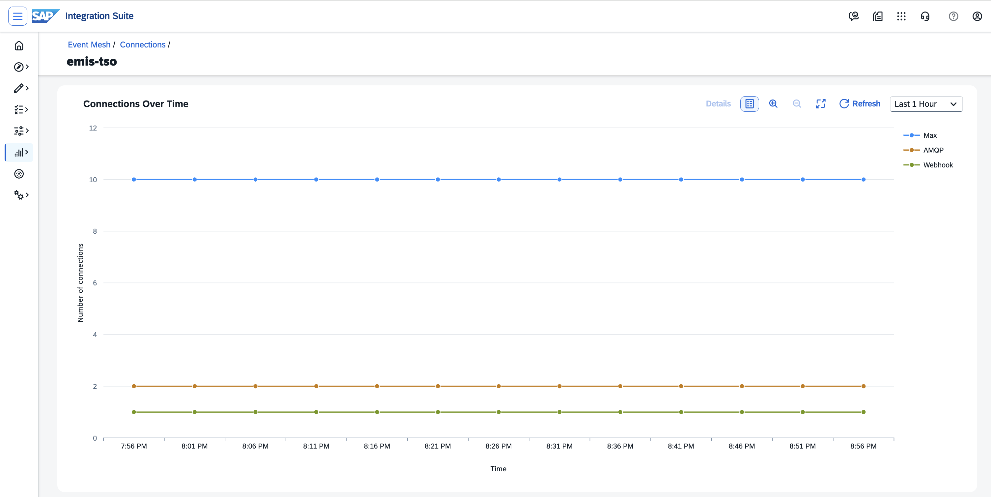This screenshot has width=991, height=497.
Task: Open the product switcher grid icon
Action: tap(901, 16)
